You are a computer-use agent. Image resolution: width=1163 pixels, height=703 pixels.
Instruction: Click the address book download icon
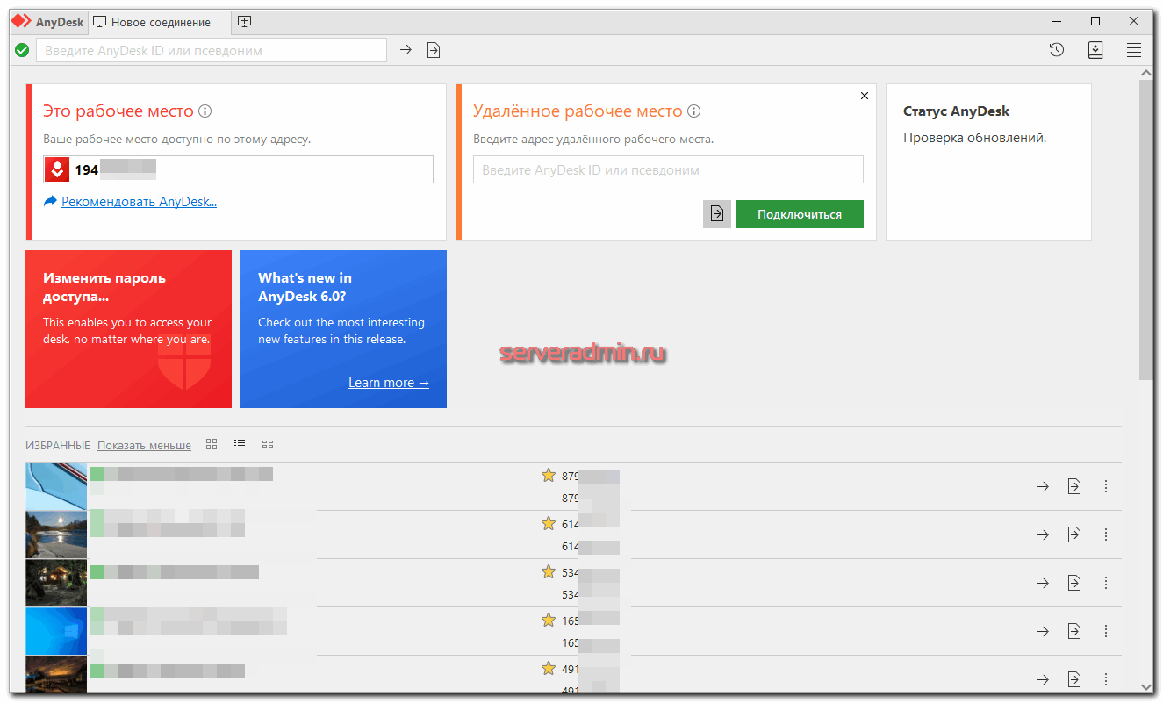point(1095,50)
